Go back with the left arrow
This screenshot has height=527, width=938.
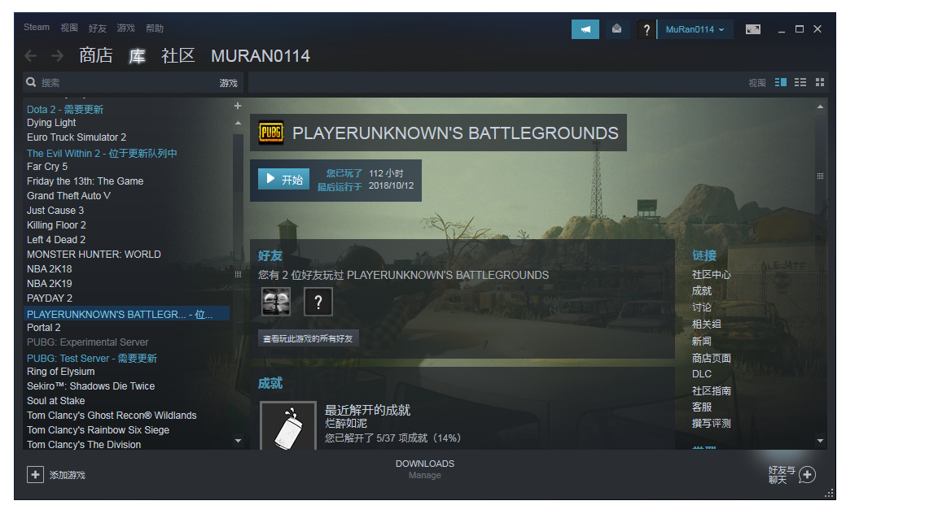31,56
